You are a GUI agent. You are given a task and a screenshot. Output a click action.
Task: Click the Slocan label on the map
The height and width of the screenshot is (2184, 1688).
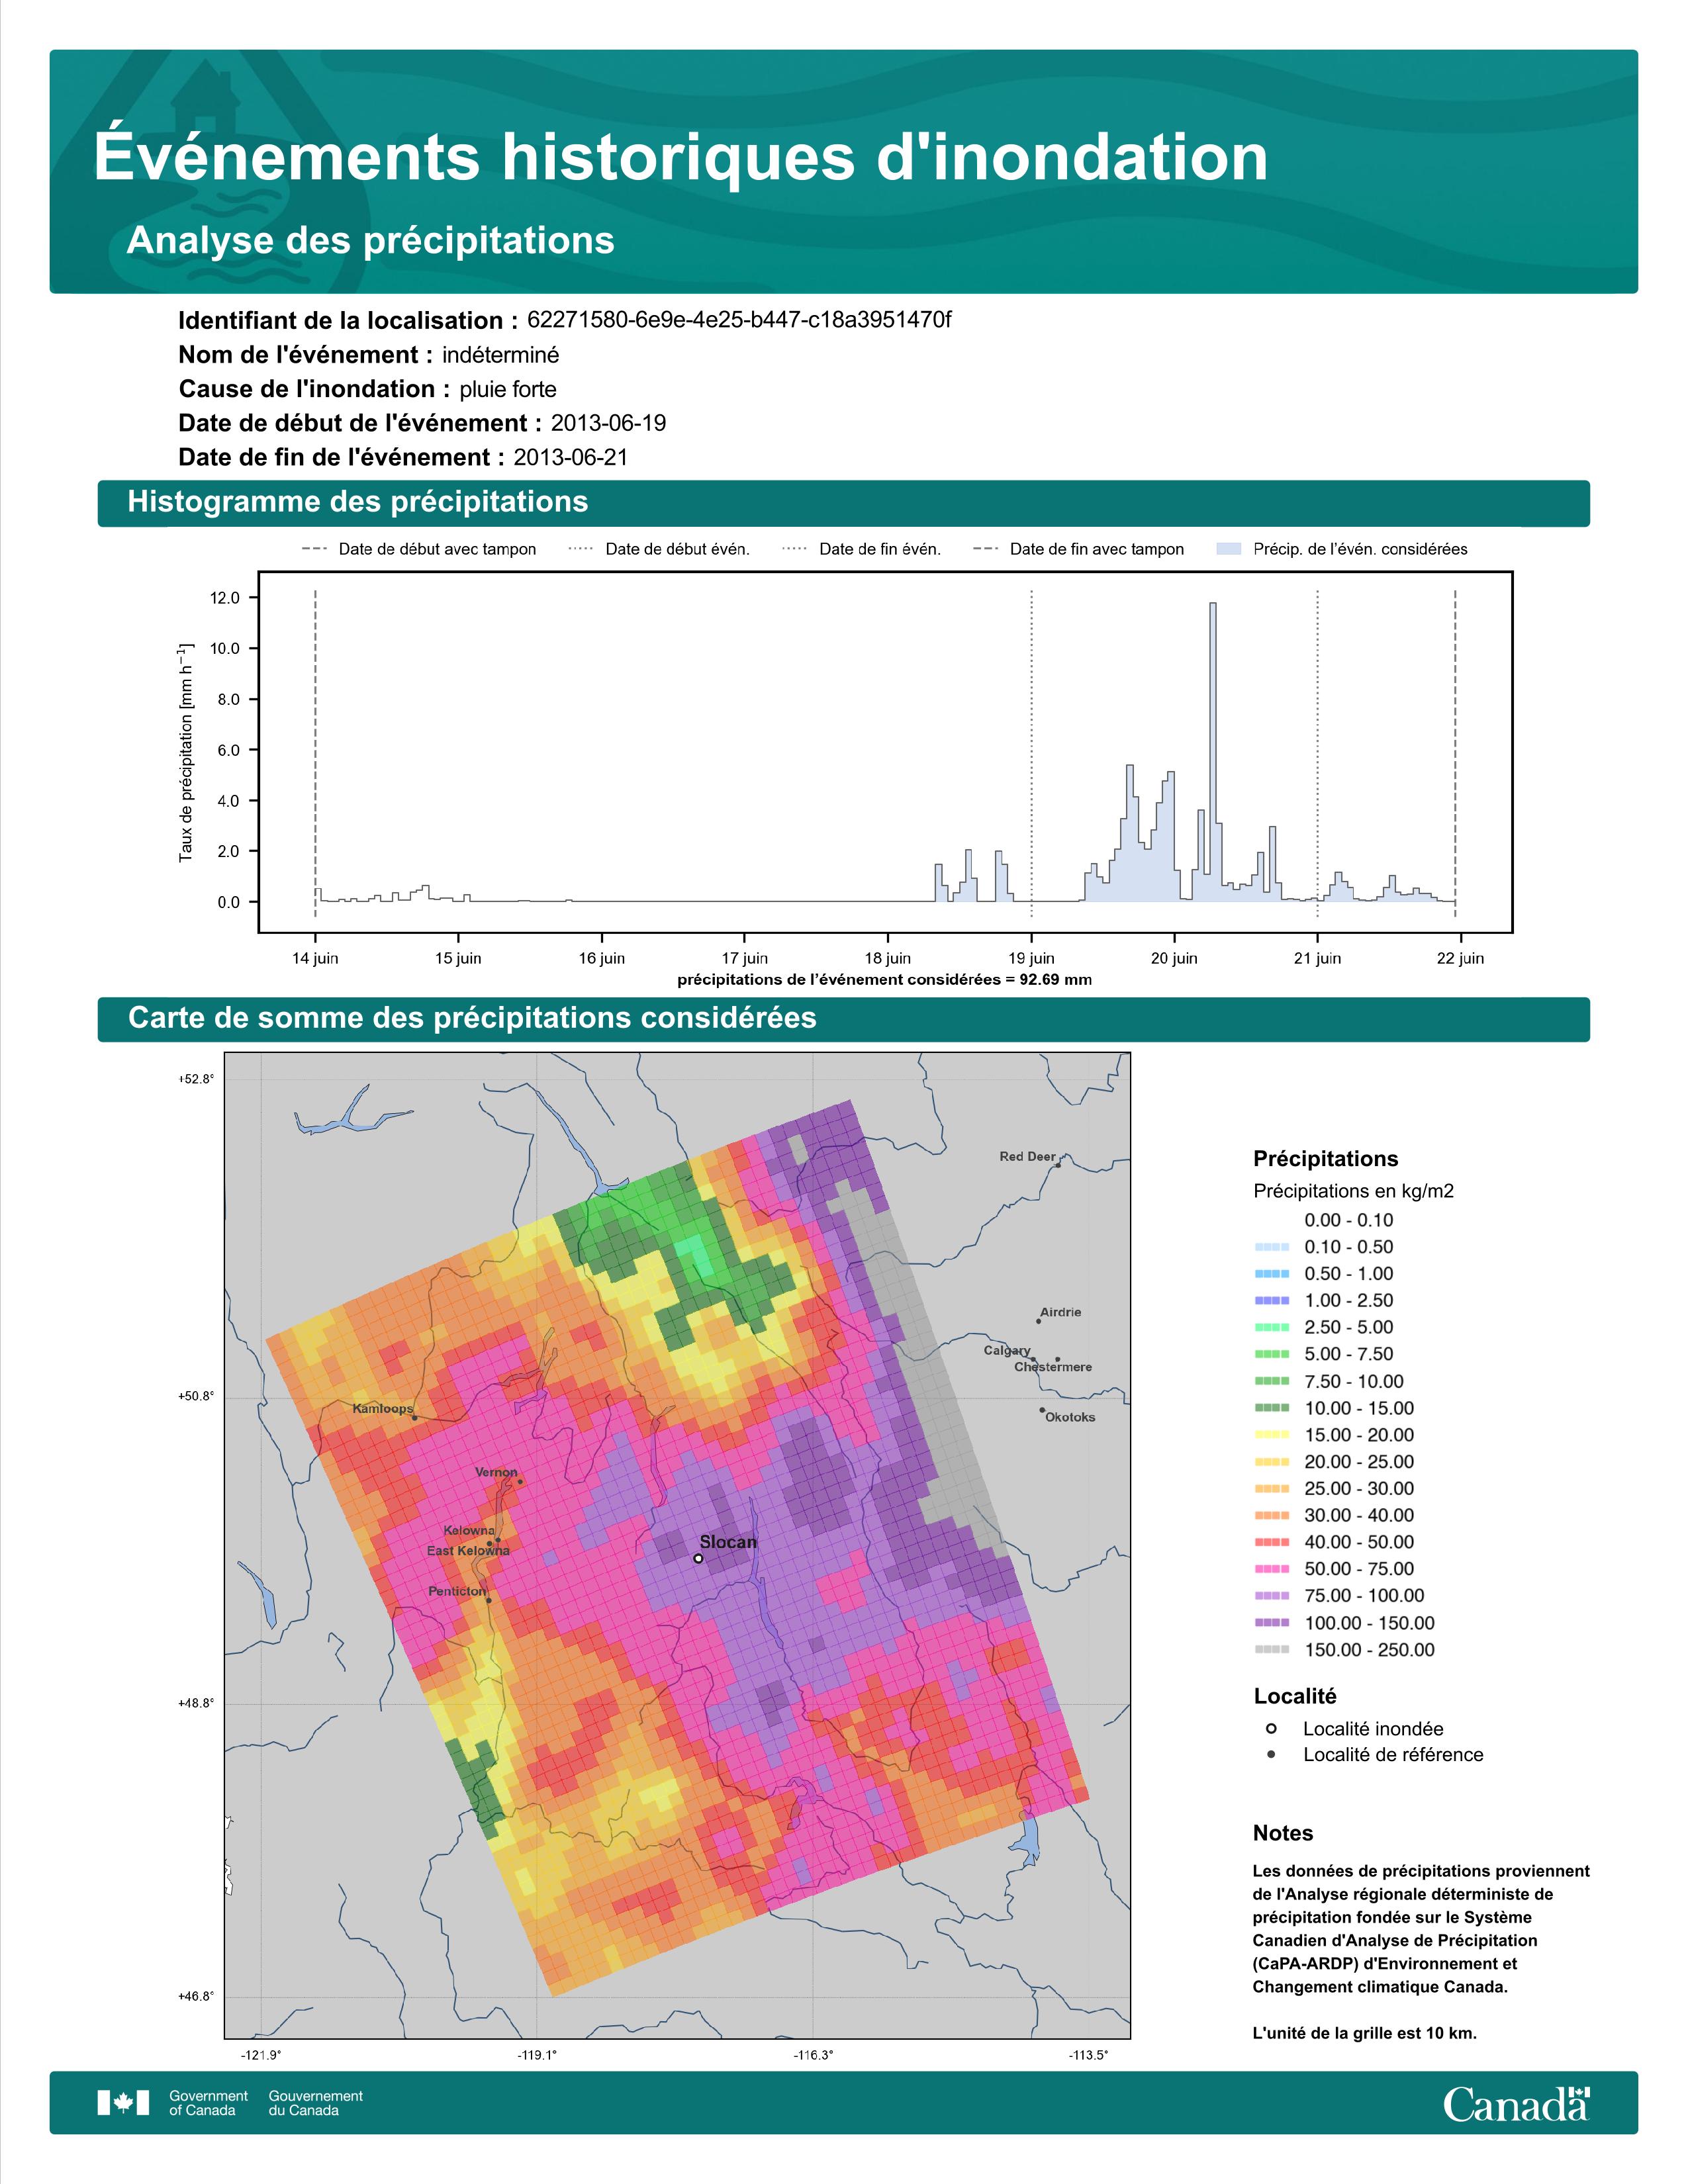728,1542
